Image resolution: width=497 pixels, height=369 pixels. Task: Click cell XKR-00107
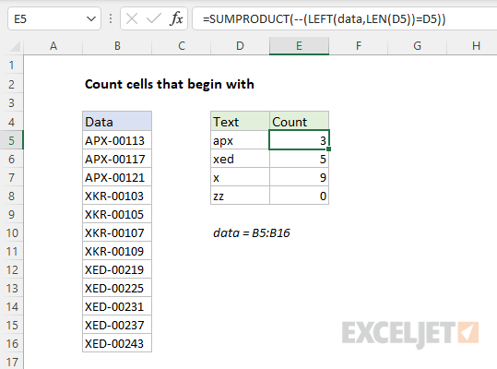pyautogui.click(x=117, y=232)
